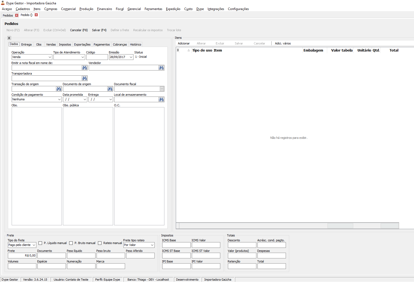Click 'Perfil: Equipe Dype' in status bar
Screen dimensions: 414x282
(108, 280)
